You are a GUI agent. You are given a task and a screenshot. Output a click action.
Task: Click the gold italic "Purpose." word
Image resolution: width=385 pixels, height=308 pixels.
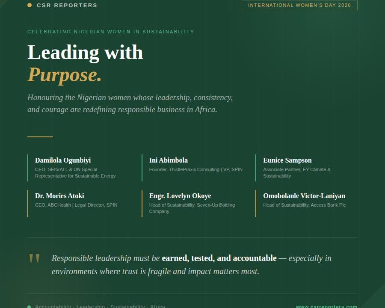[x=65, y=75]
